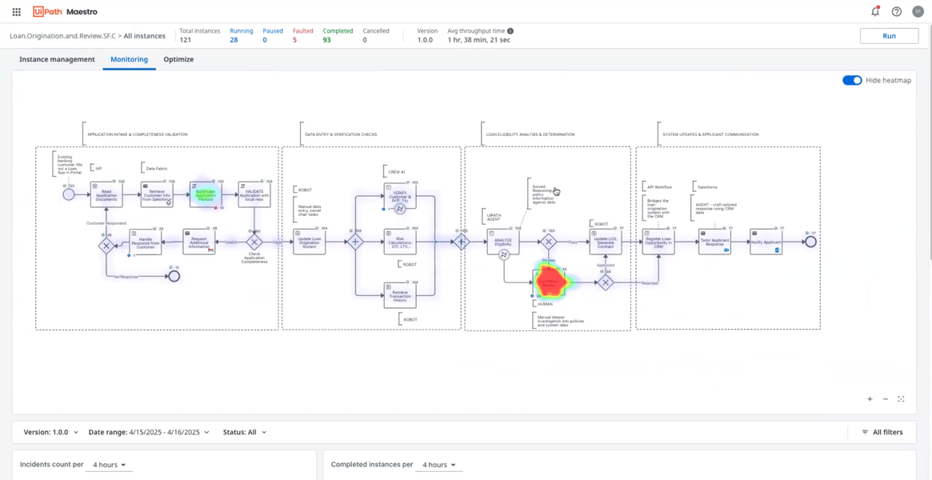Click the CREW AI annotation label

[396, 170]
